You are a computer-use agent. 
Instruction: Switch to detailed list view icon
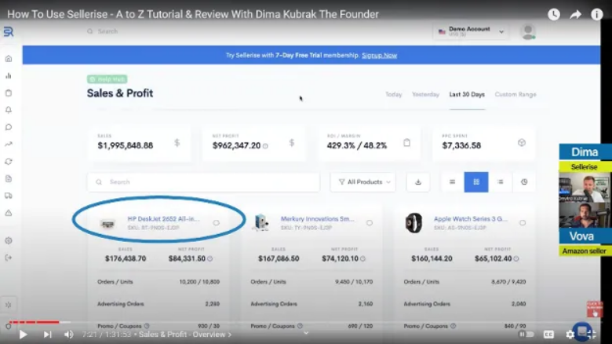(x=500, y=181)
